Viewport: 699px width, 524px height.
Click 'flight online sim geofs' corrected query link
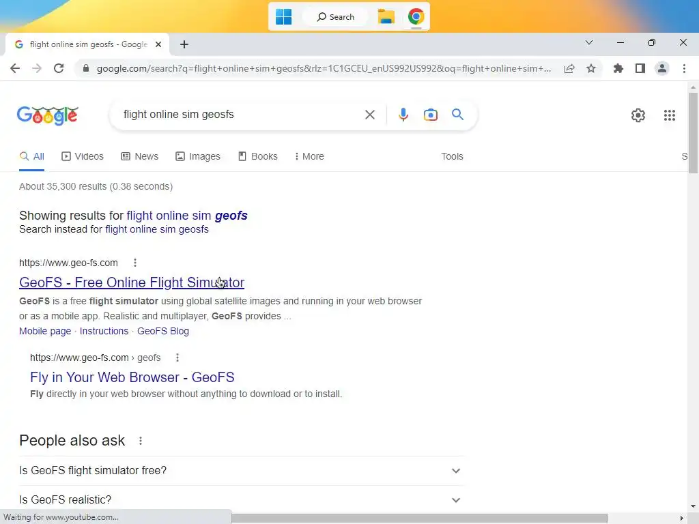pyautogui.click(x=187, y=215)
